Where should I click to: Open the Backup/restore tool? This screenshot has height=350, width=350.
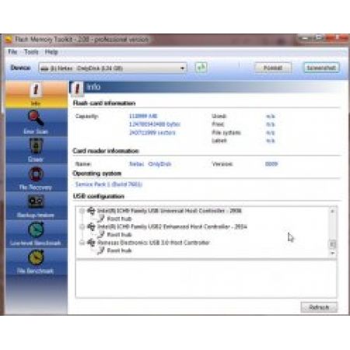coord(36,206)
